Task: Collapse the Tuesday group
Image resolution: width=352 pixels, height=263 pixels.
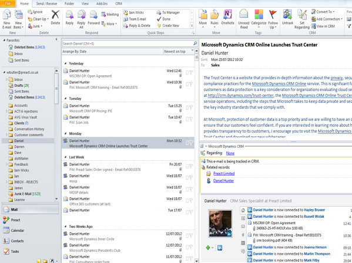Action: [66, 99]
